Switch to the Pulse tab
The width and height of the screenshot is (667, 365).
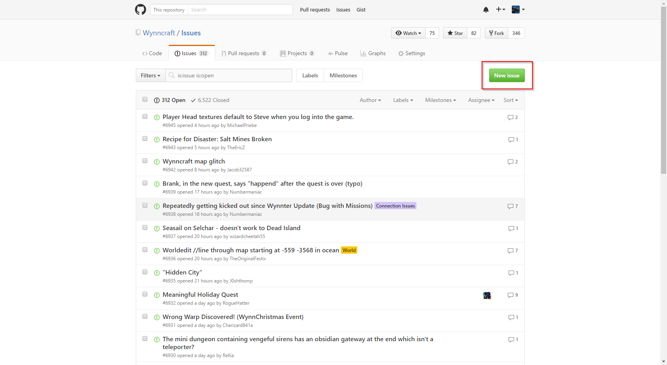pos(338,53)
